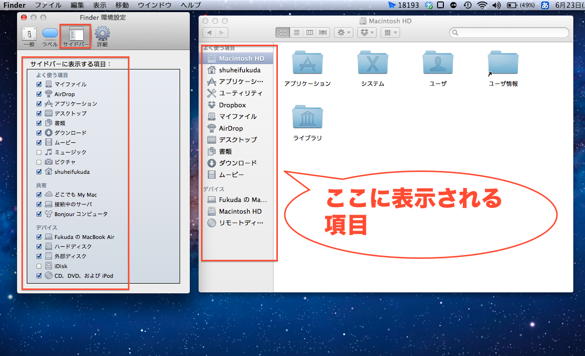Select Fukuda の Ma… device in sidebar
The image size is (585, 356).
[237, 200]
